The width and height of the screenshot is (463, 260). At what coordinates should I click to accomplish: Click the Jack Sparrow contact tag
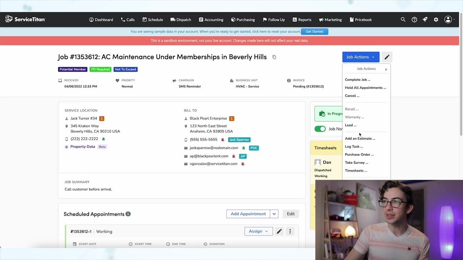(239, 140)
